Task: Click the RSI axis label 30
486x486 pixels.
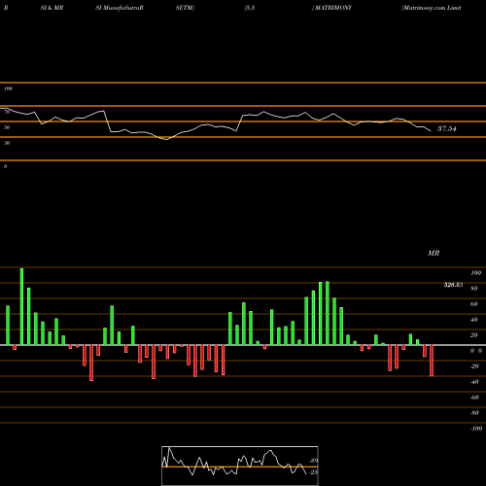Action: point(7,143)
